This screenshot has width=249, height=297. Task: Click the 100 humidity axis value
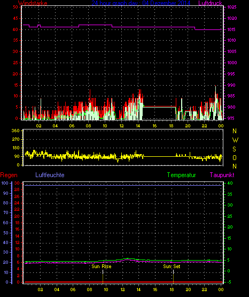(x=5, y=183)
